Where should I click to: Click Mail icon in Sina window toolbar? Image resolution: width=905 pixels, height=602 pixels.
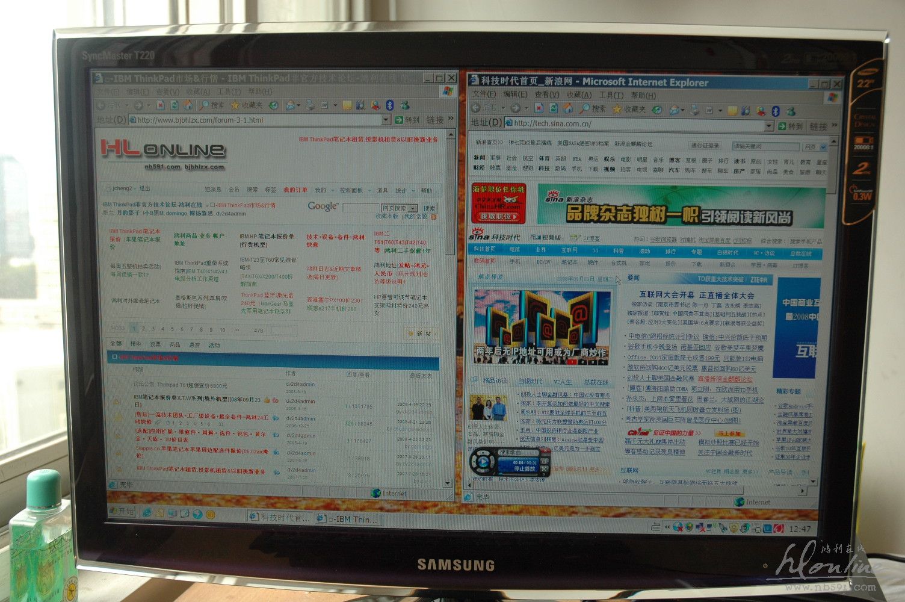(x=675, y=110)
